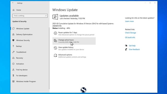
Task: Click the search magnifier icon
Action: coord(46,16)
